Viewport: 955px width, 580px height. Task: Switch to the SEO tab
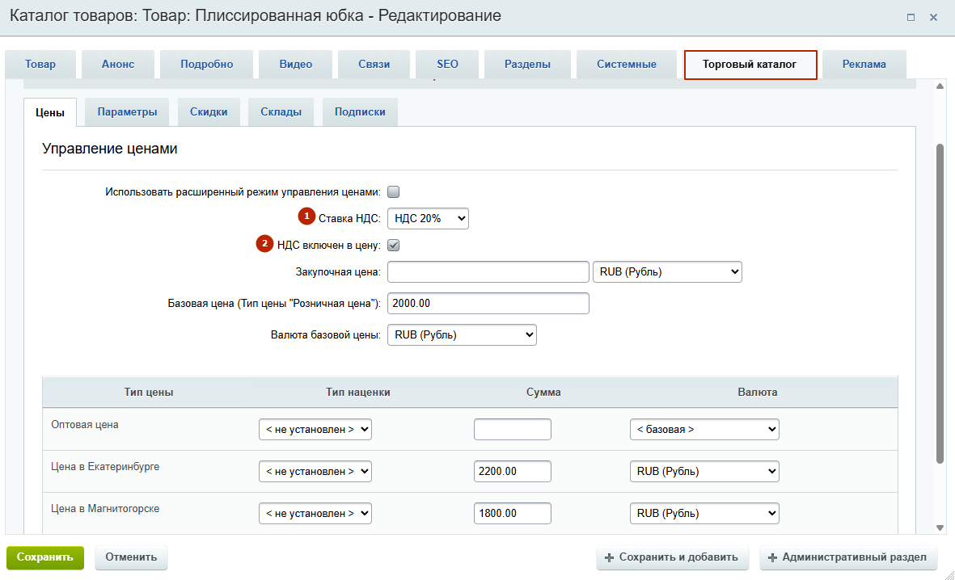[x=447, y=65]
